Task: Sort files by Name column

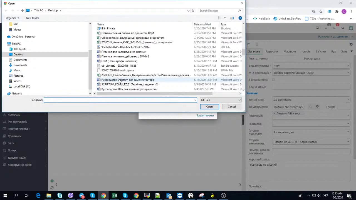Action: coord(100,24)
